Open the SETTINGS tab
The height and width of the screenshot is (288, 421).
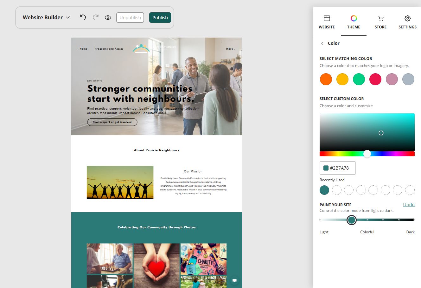[407, 22]
